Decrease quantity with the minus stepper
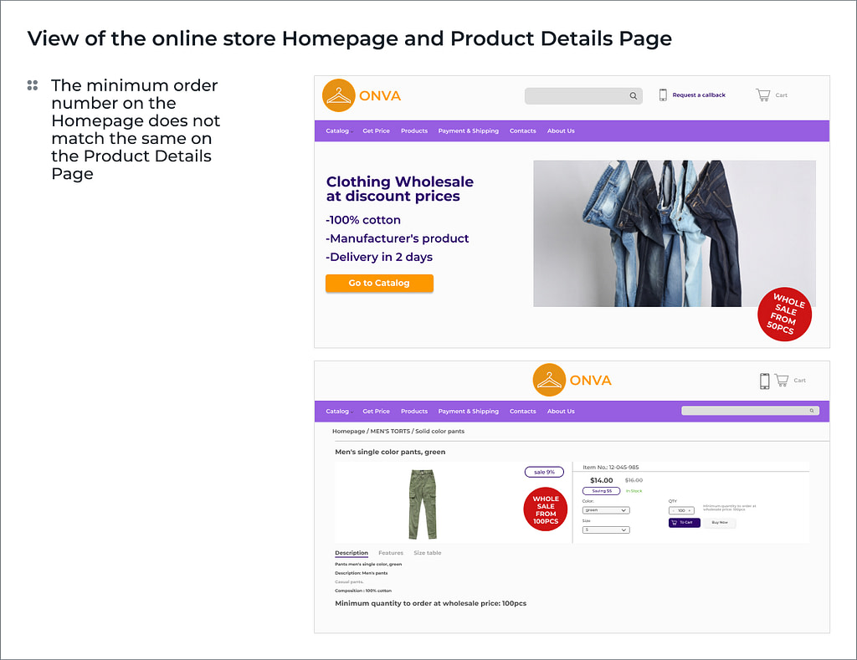This screenshot has height=660, width=857. point(674,511)
